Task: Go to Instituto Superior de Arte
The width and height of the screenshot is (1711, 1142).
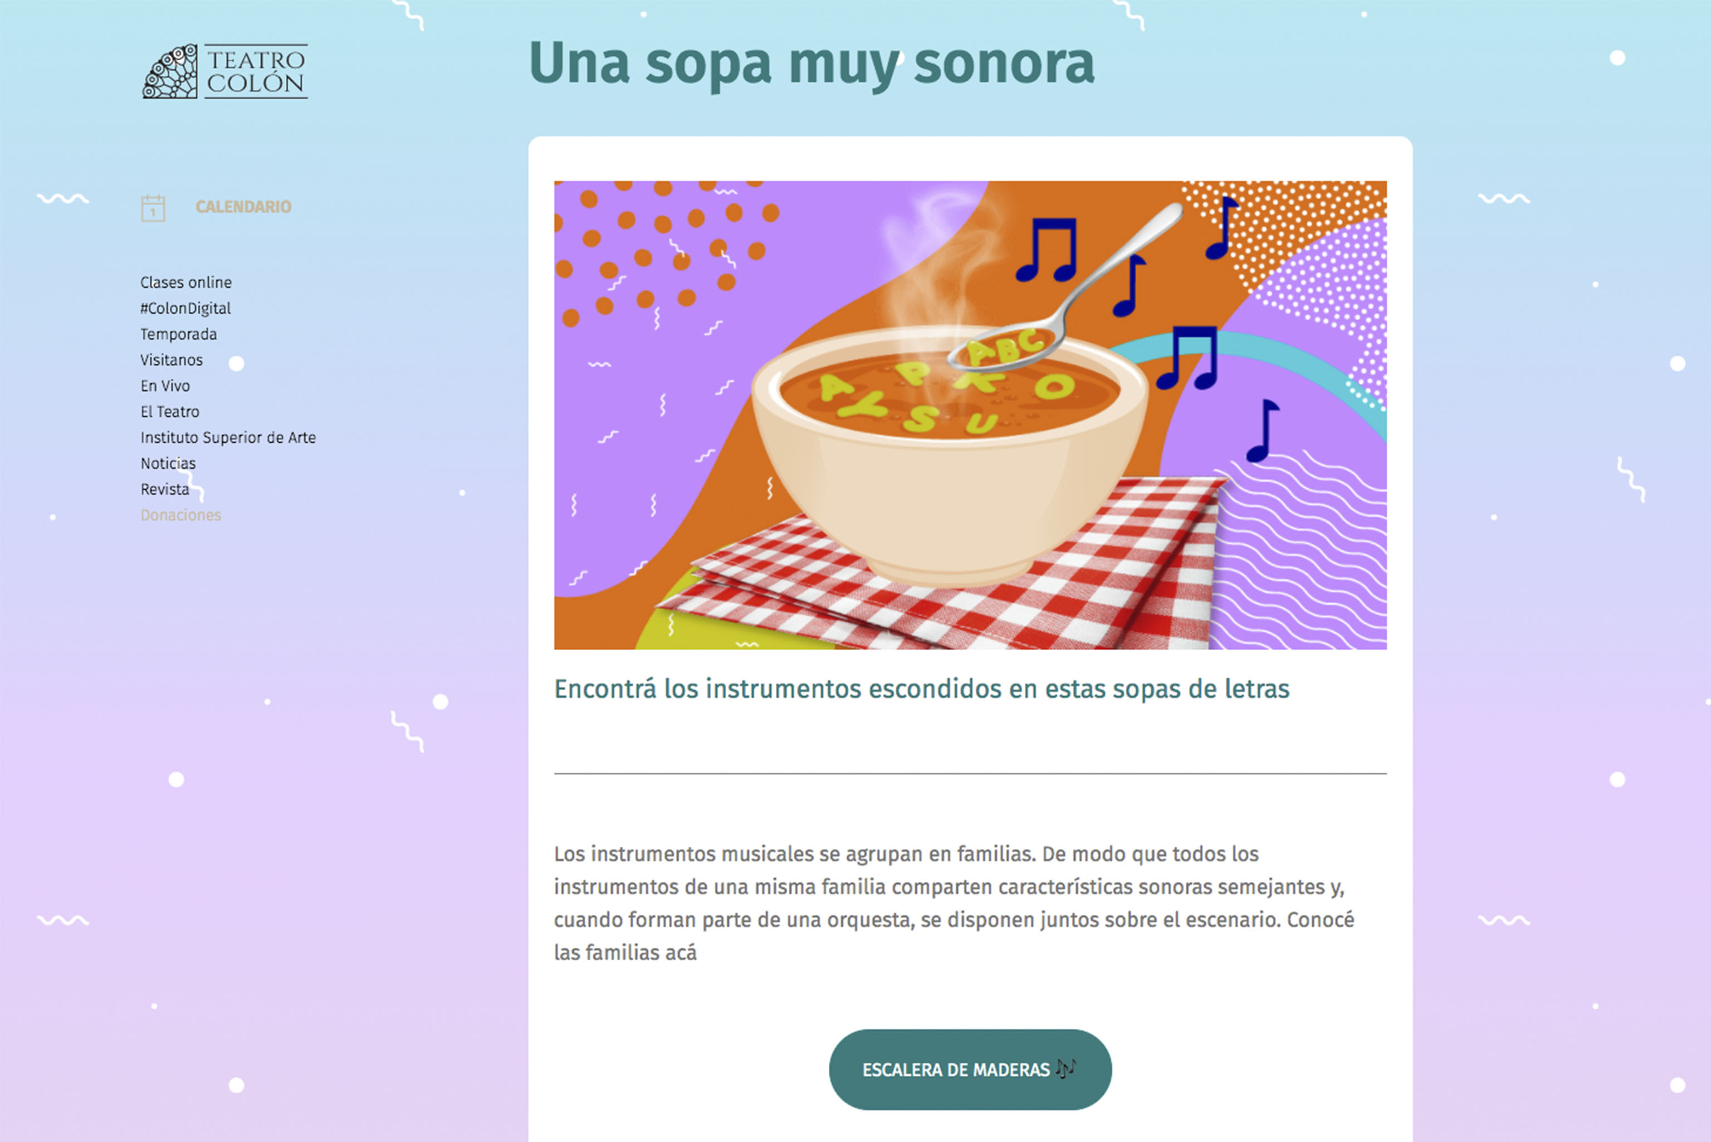Action: click(x=228, y=438)
